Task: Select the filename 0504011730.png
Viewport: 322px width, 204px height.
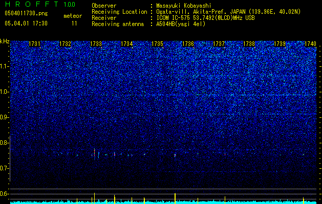Action: pyautogui.click(x=26, y=13)
